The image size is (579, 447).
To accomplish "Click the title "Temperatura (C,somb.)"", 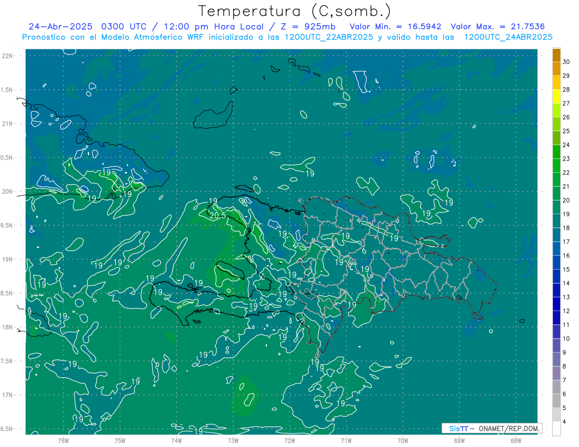I will point(295,11).
